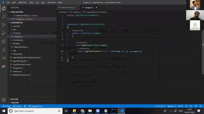Open the Windows Start menu
Screen dimensions: 204x114
pyautogui.click(x=4, y=111)
